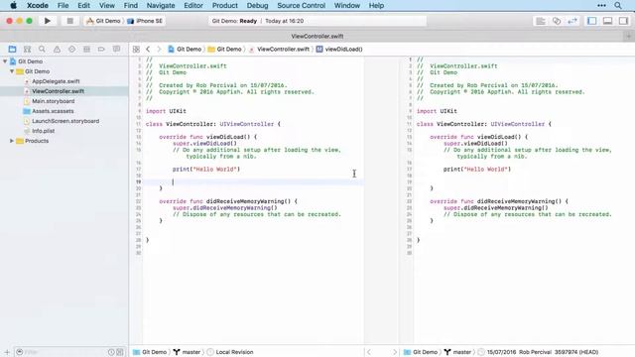Image resolution: width=635 pixels, height=357 pixels.
Task: Toggle the Navigator pane
Action: (592, 21)
